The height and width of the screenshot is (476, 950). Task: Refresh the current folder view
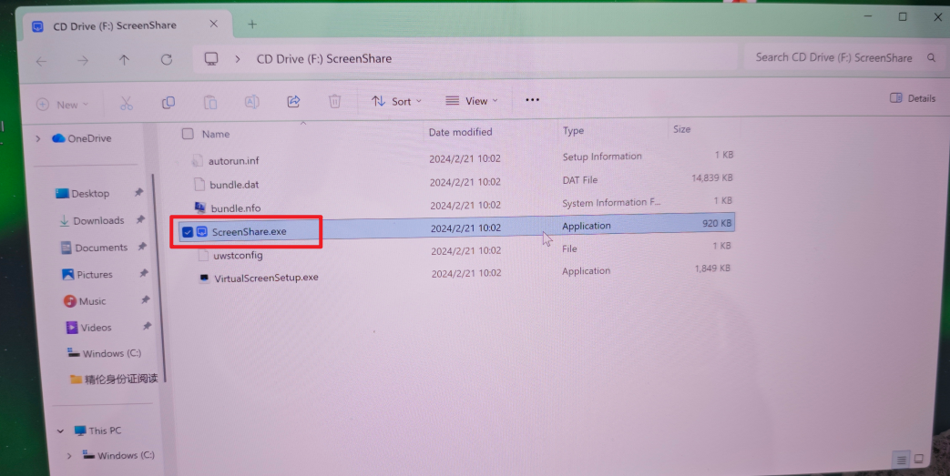166,60
